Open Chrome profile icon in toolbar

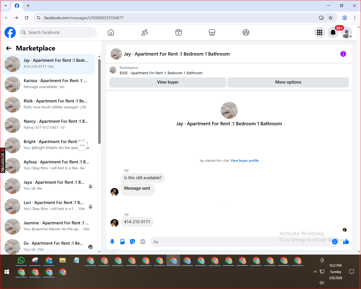345,18
